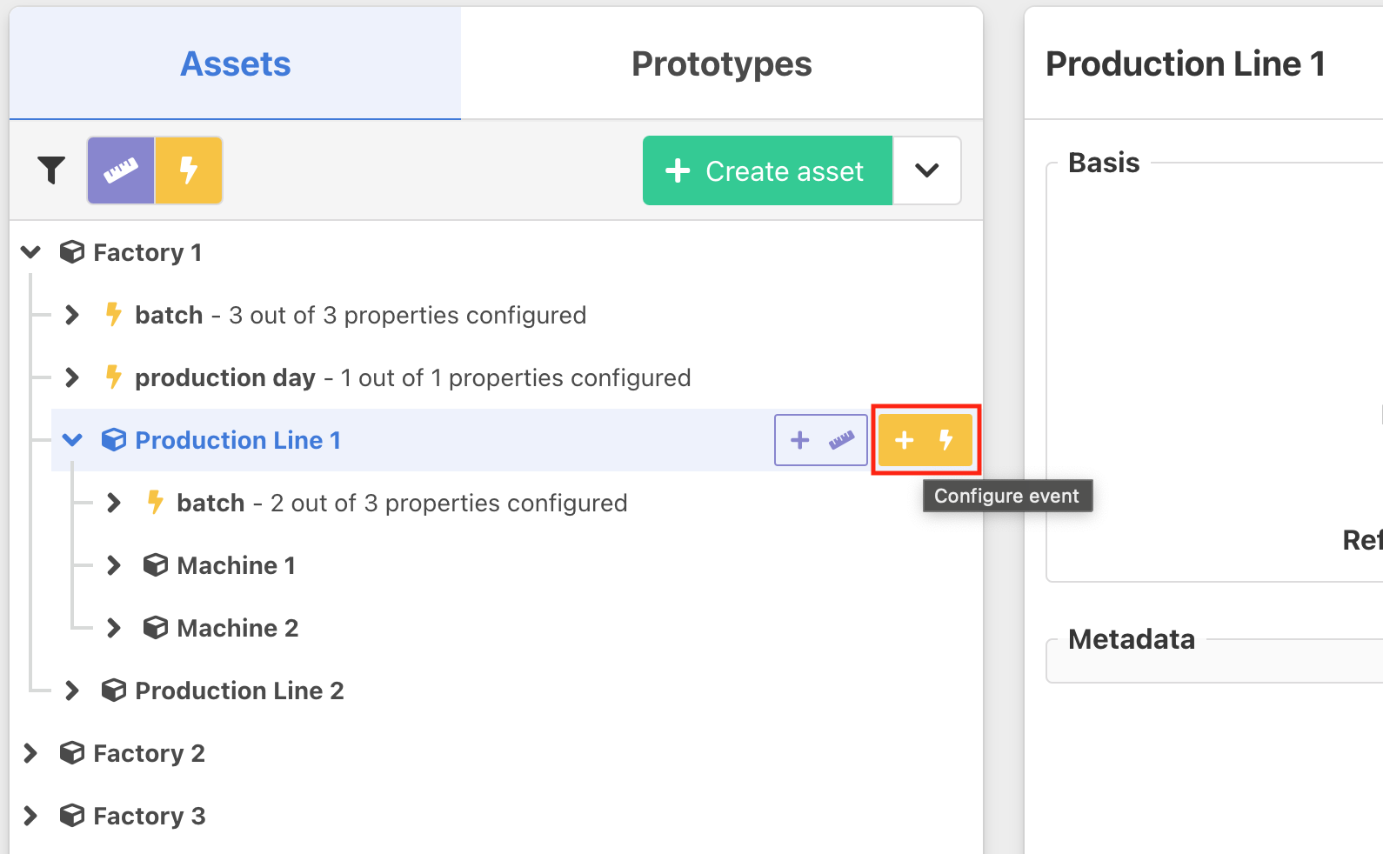Expand batch with 2 of 3 properties
Viewport: 1383px width, 854px height.
point(114,503)
